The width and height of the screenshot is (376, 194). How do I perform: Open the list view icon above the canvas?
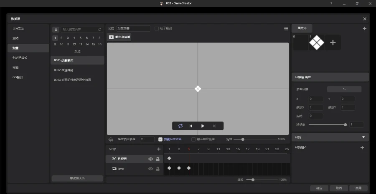(286, 29)
